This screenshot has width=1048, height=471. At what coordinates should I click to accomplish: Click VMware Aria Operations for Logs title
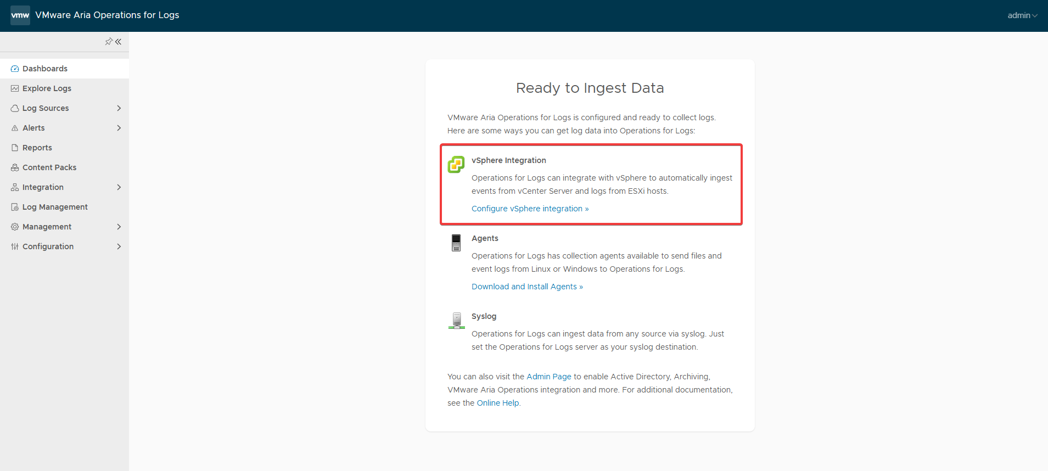coord(107,15)
